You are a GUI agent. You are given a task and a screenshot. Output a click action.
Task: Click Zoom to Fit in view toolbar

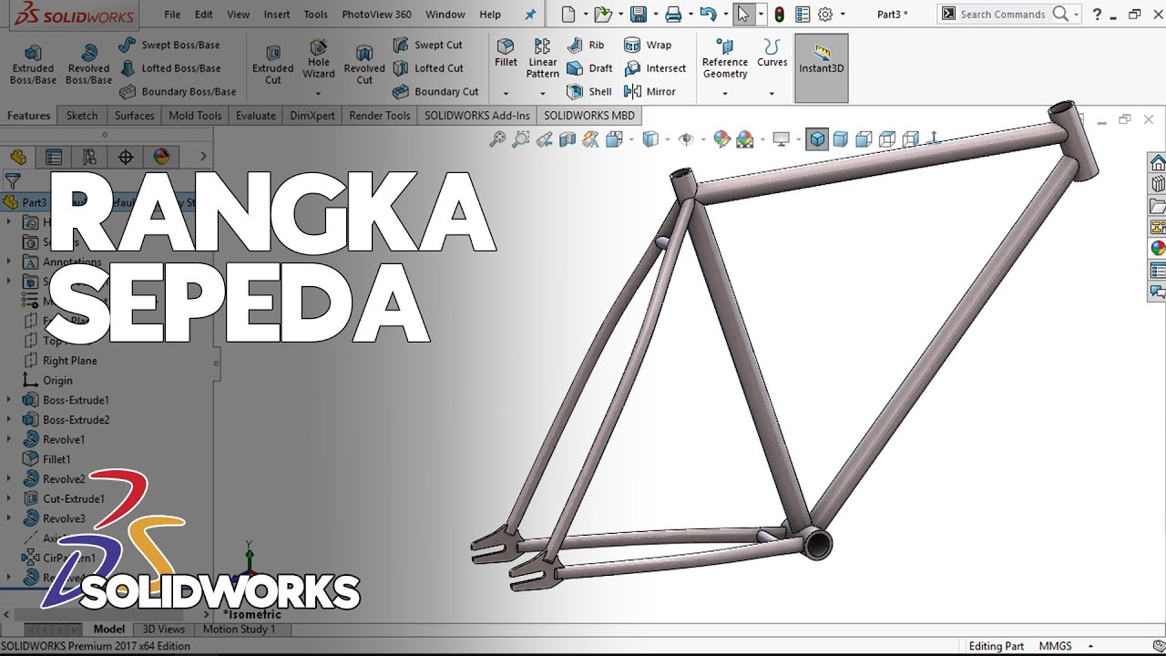[x=497, y=139]
